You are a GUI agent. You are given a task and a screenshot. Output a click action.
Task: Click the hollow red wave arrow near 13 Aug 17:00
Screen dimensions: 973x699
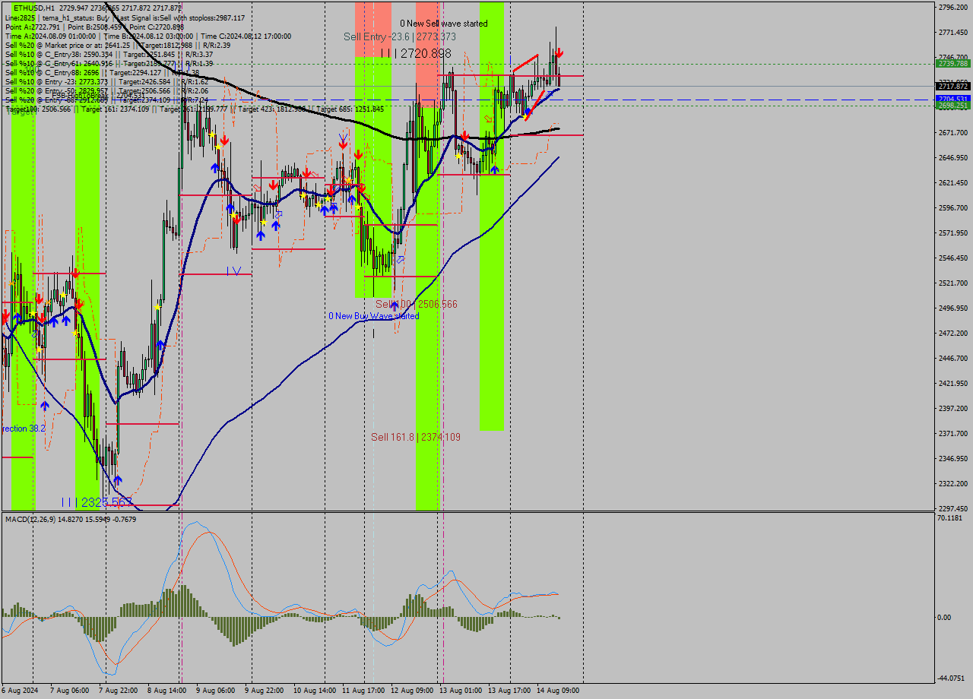[488, 119]
